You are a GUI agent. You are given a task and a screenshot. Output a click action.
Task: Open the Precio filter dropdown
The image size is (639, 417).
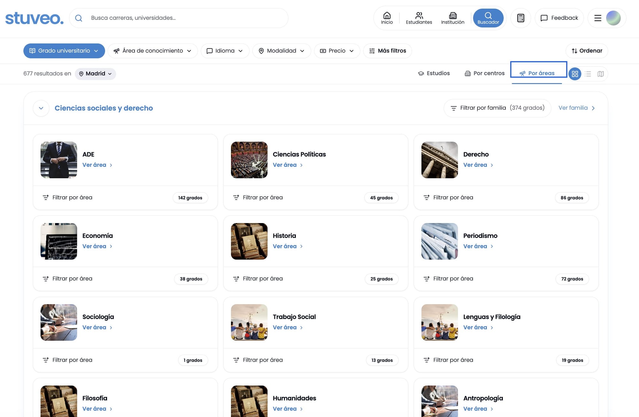337,51
